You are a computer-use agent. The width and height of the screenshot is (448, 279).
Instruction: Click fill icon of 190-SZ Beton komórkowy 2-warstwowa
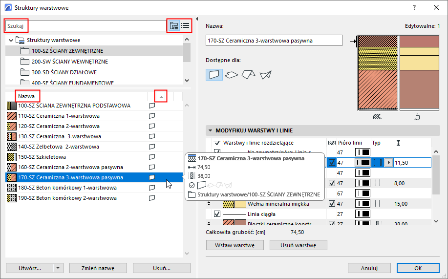11,198
